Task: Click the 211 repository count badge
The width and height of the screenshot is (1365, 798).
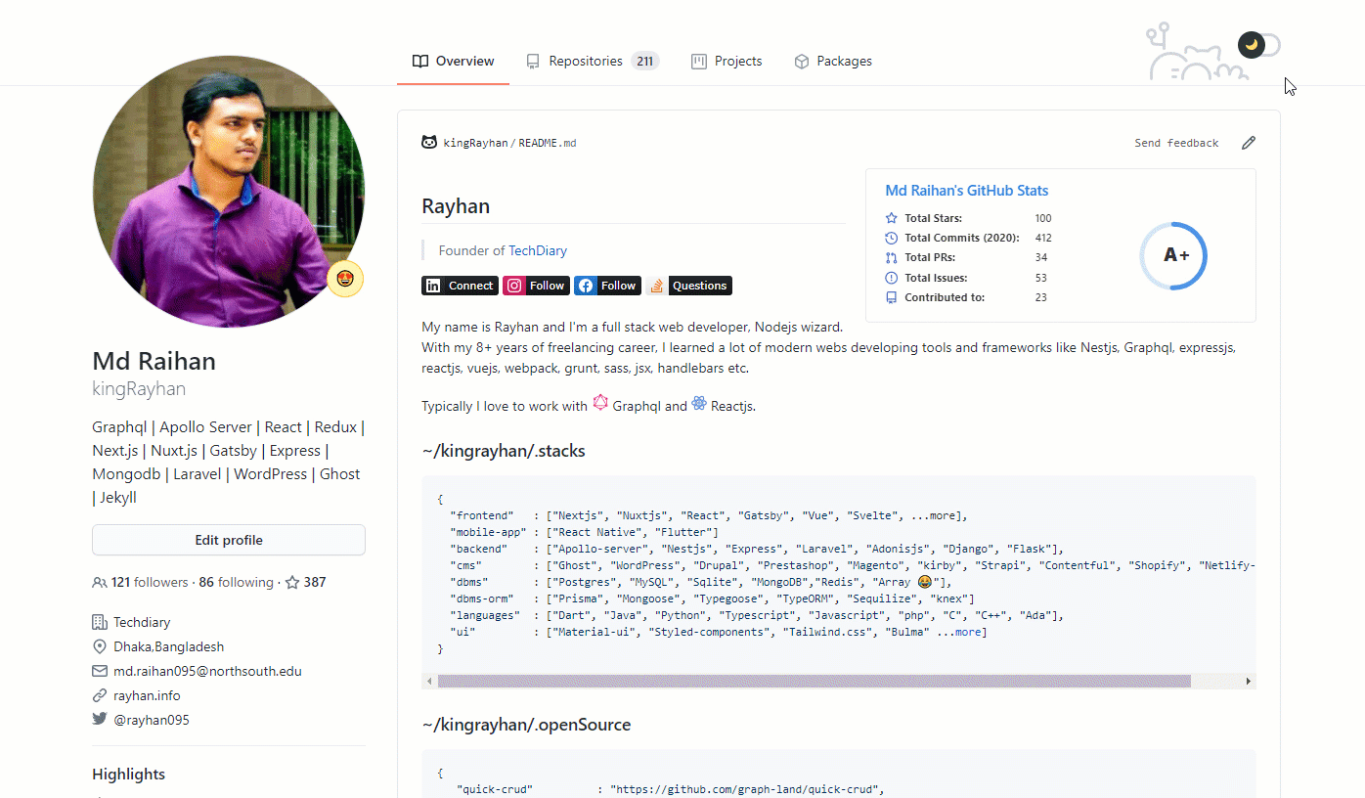Action: coord(644,61)
